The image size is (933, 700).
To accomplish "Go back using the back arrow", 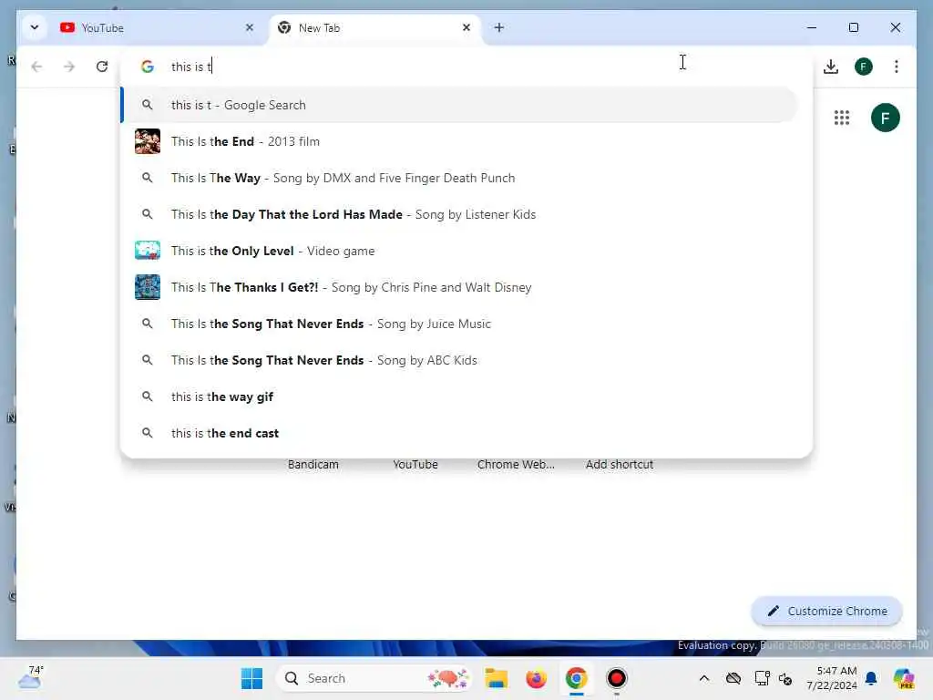I will click(x=36, y=67).
